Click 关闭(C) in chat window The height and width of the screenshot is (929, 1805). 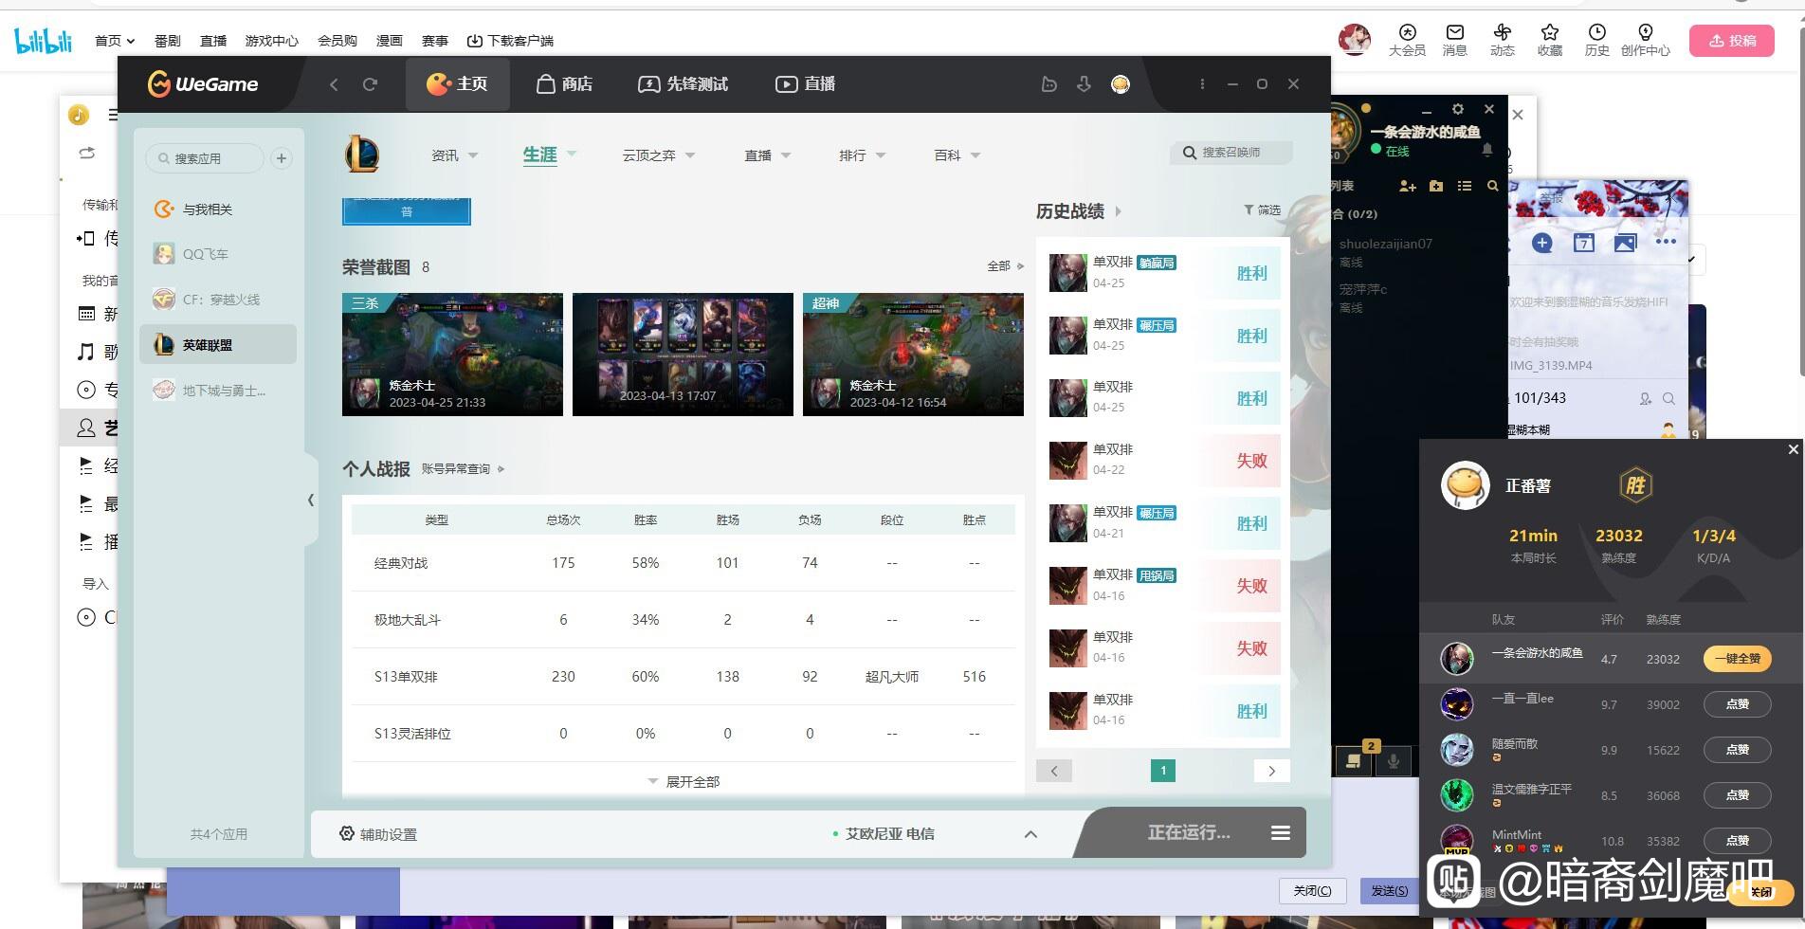pyautogui.click(x=1313, y=890)
